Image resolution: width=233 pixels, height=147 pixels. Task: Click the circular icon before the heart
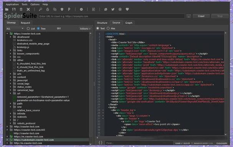(120, 10)
